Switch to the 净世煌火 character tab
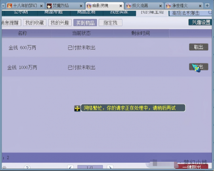This screenshot has height=171, width=214. 184,6
